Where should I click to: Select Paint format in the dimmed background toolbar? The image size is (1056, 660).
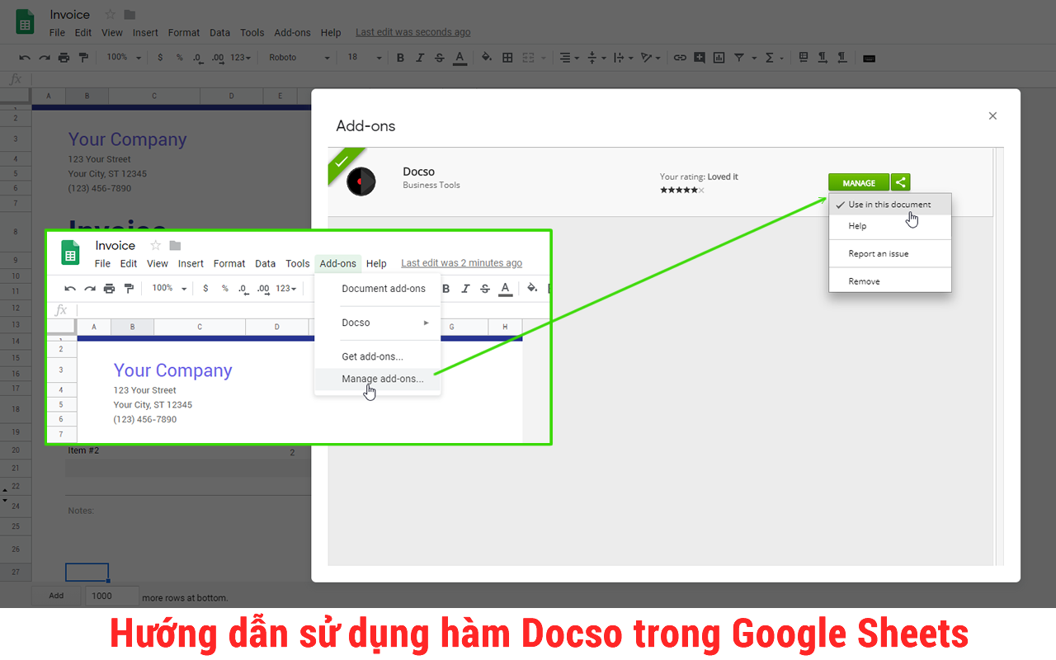[x=83, y=58]
